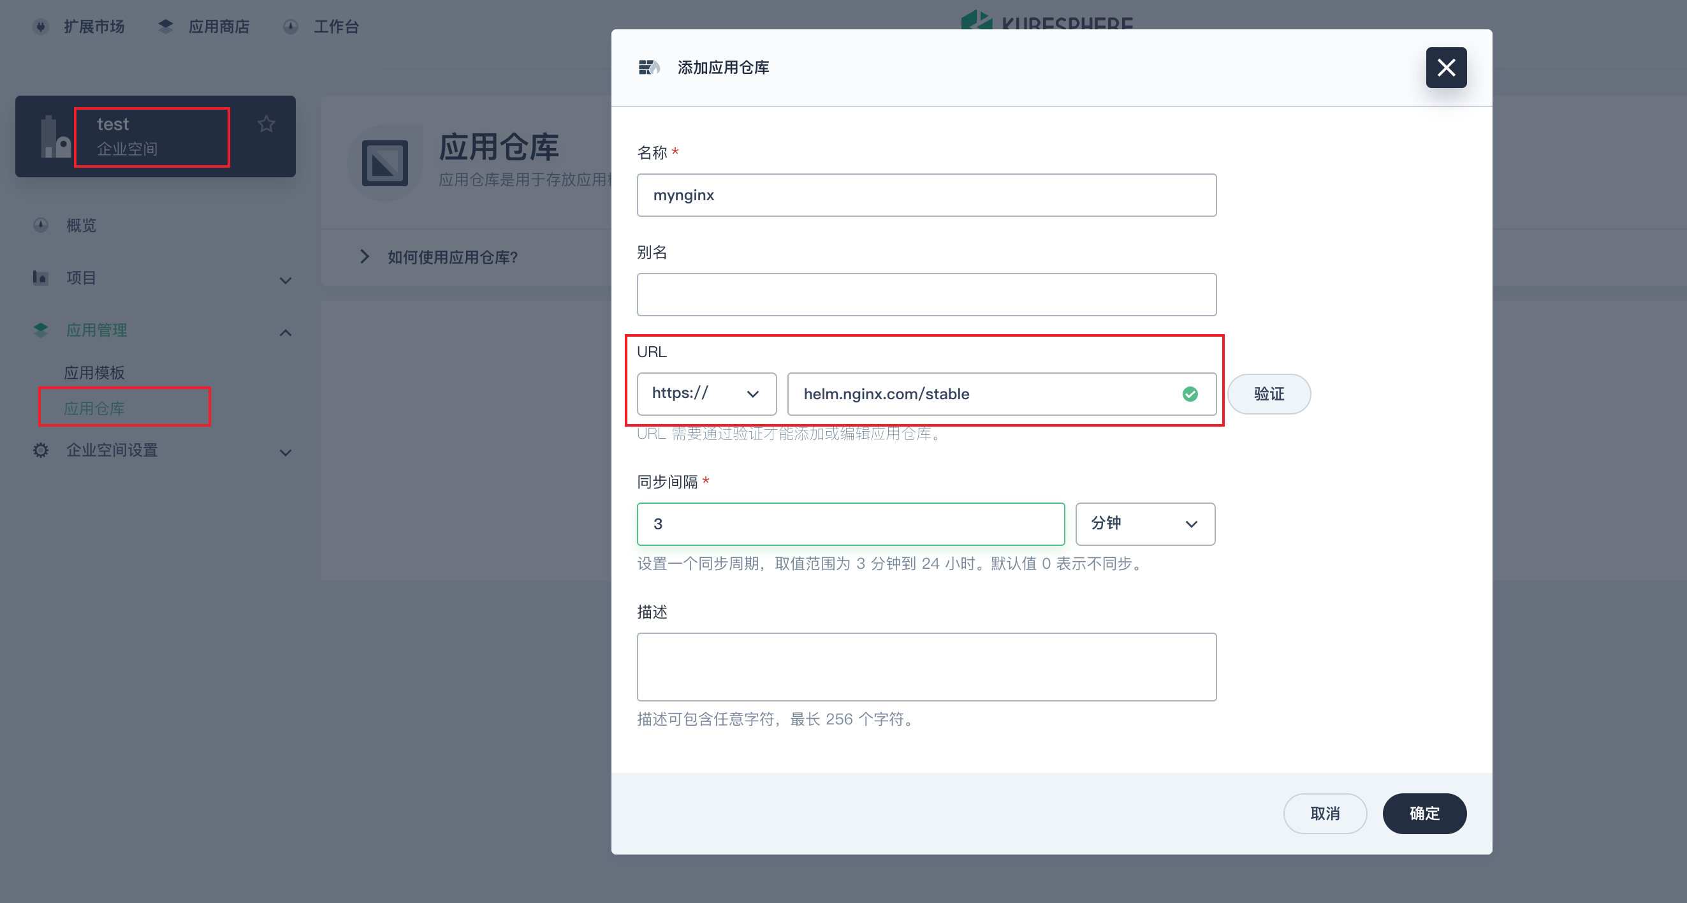The width and height of the screenshot is (1687, 903).
Task: Open the 分钟 time unit dropdown
Action: click(x=1145, y=524)
